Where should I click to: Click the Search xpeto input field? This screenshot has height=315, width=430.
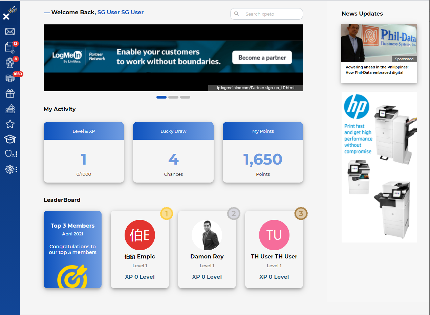[266, 14]
